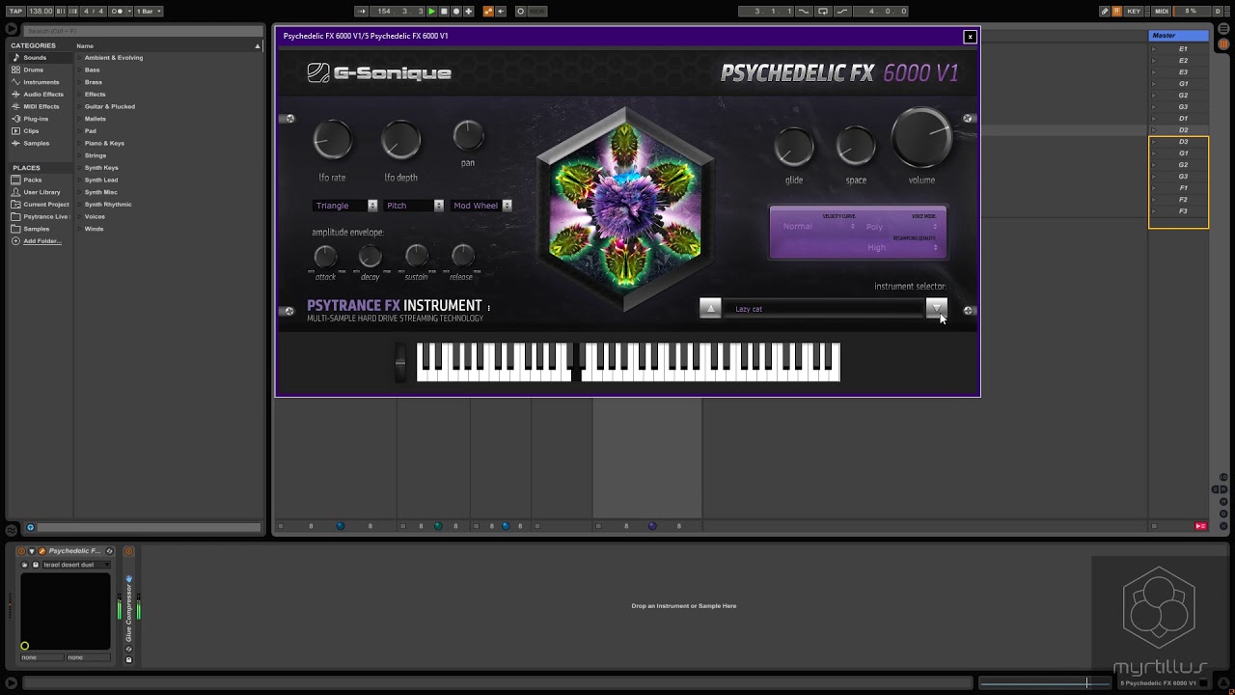Open the Triangle LFO waveform dropdown

point(345,206)
